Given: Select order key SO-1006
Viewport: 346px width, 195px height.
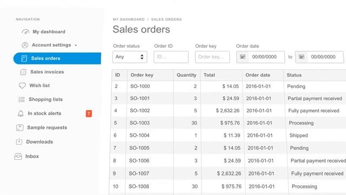Looking at the screenshot, I should [x=139, y=160].
